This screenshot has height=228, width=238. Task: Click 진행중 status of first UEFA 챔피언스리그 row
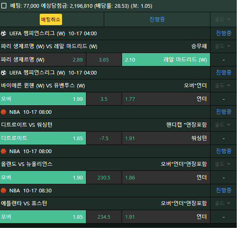223,33
